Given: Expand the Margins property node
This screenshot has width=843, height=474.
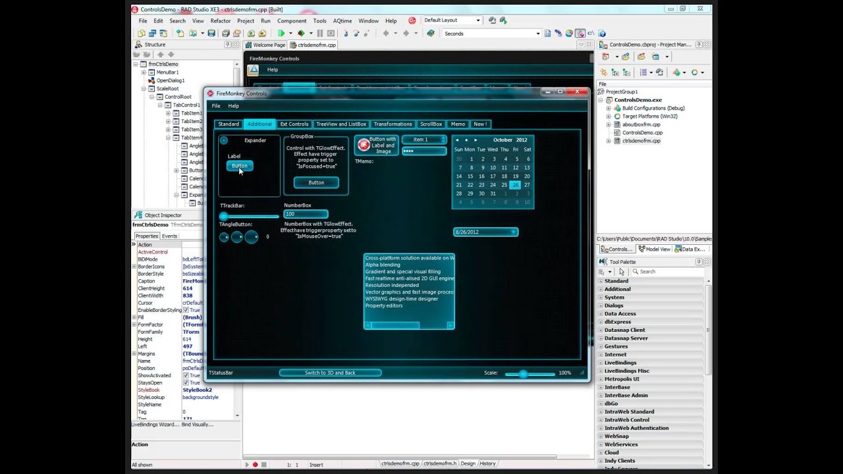Looking at the screenshot, I should pyautogui.click(x=134, y=354).
